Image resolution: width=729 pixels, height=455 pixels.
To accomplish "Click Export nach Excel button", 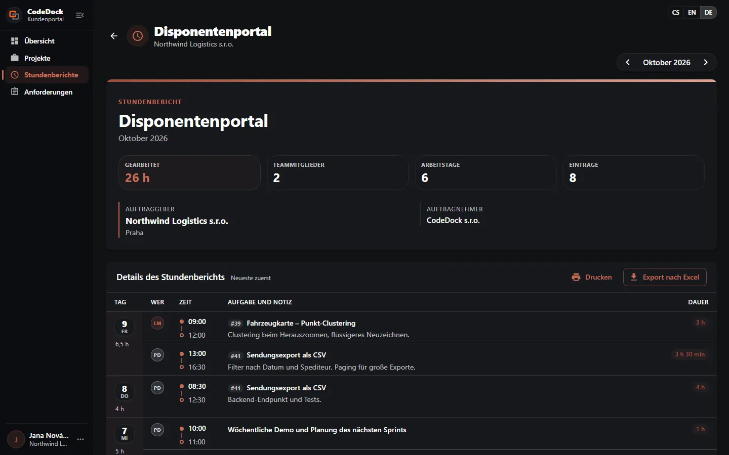I will (x=665, y=277).
